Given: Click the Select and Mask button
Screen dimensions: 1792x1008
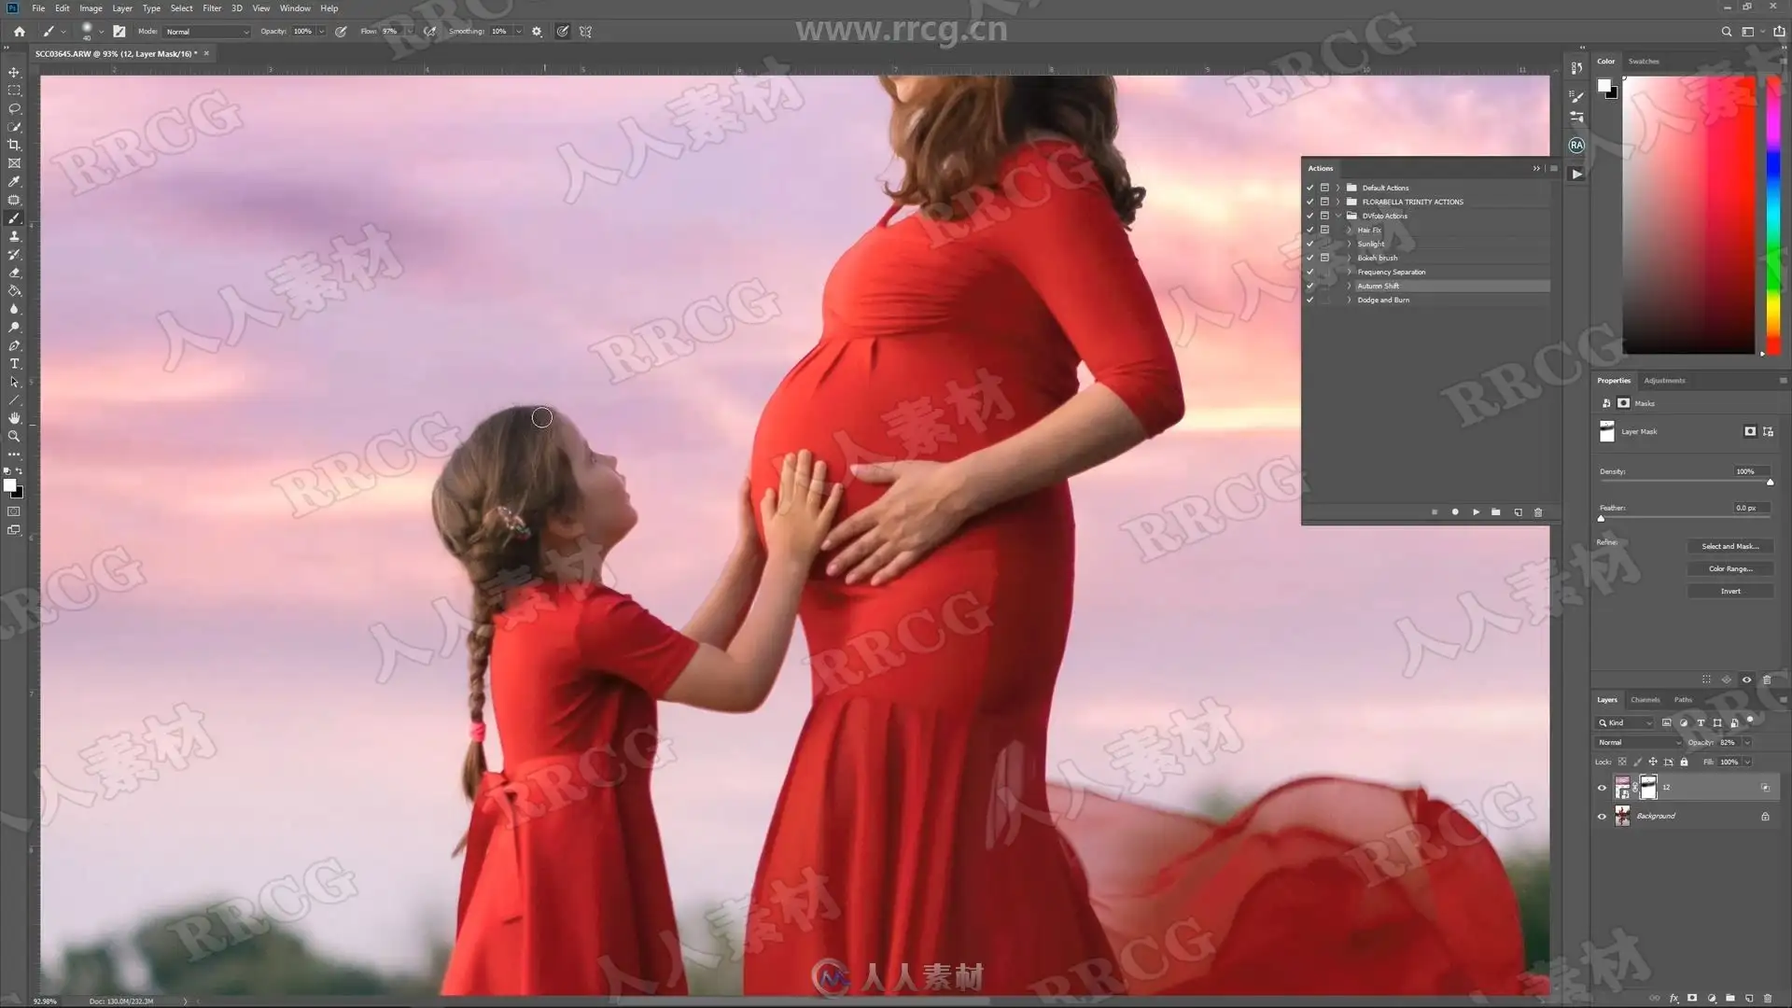Looking at the screenshot, I should [1729, 547].
